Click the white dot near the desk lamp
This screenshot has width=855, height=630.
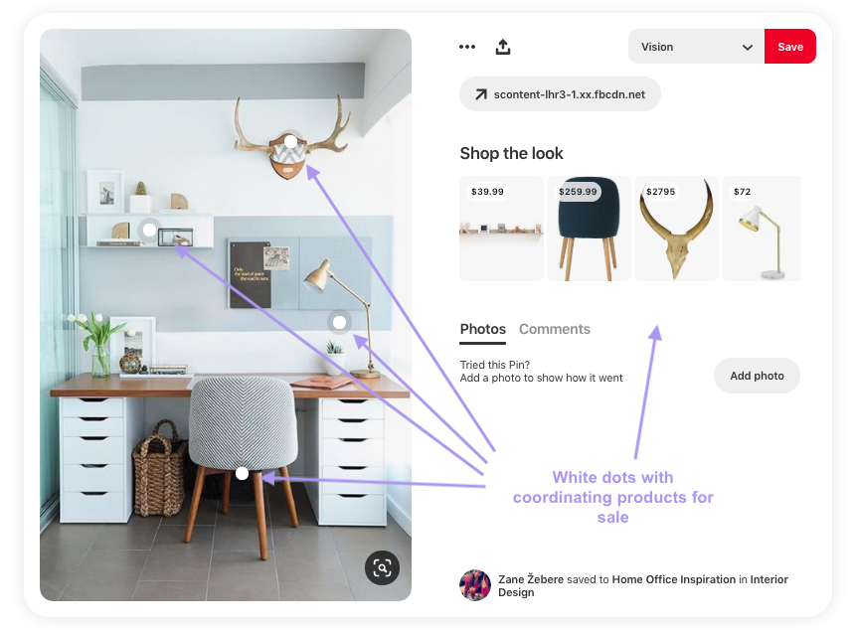pyautogui.click(x=339, y=322)
